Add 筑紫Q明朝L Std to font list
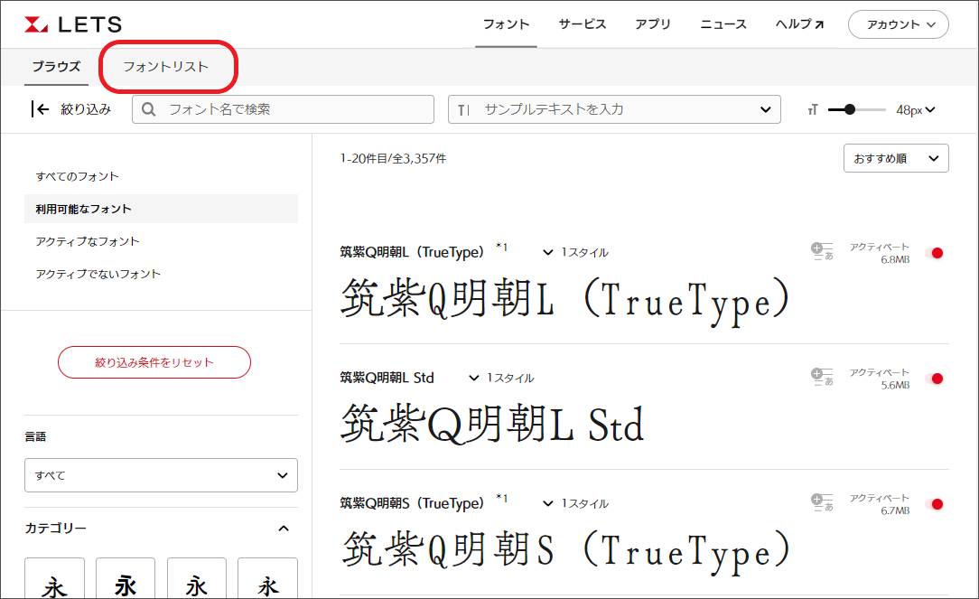 pos(821,378)
